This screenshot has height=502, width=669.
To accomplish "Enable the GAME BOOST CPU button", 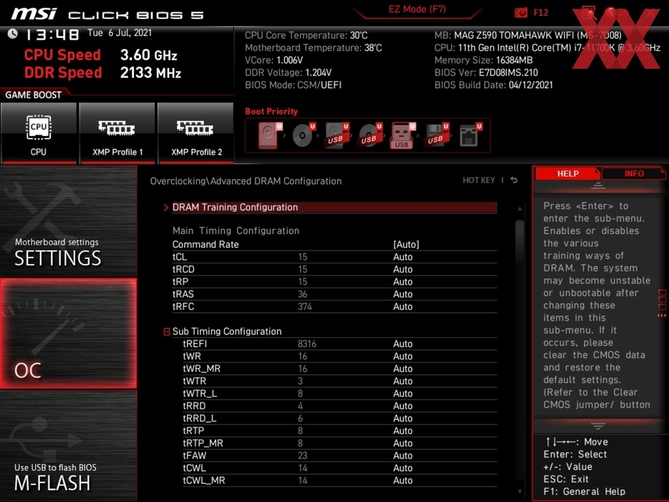I will point(38,133).
